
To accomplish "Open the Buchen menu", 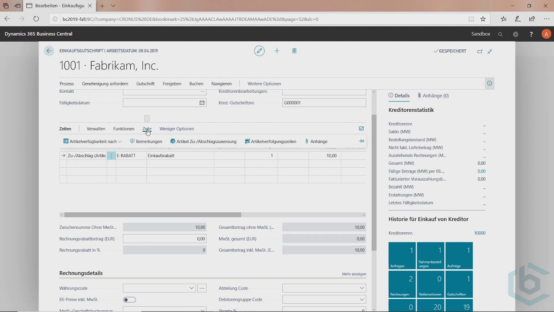I will pyautogui.click(x=196, y=84).
